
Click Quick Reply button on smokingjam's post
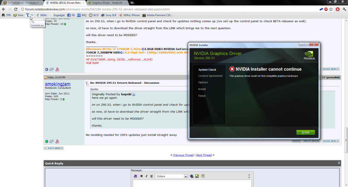(x=331, y=141)
